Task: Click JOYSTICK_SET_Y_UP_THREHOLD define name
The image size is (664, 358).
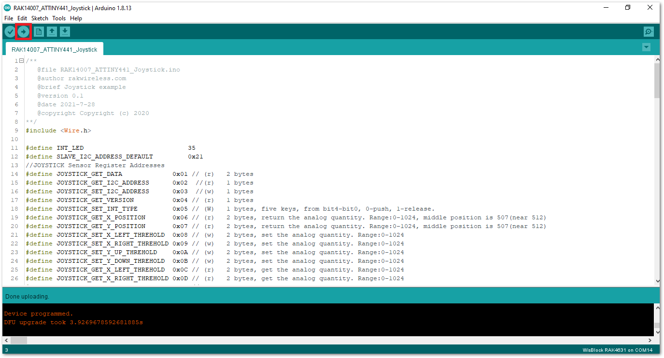Action: pyautogui.click(x=107, y=252)
